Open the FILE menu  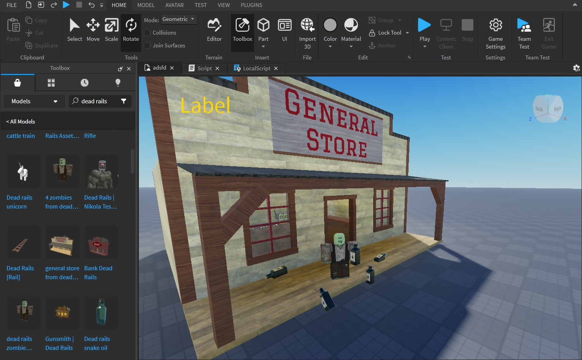coord(12,5)
